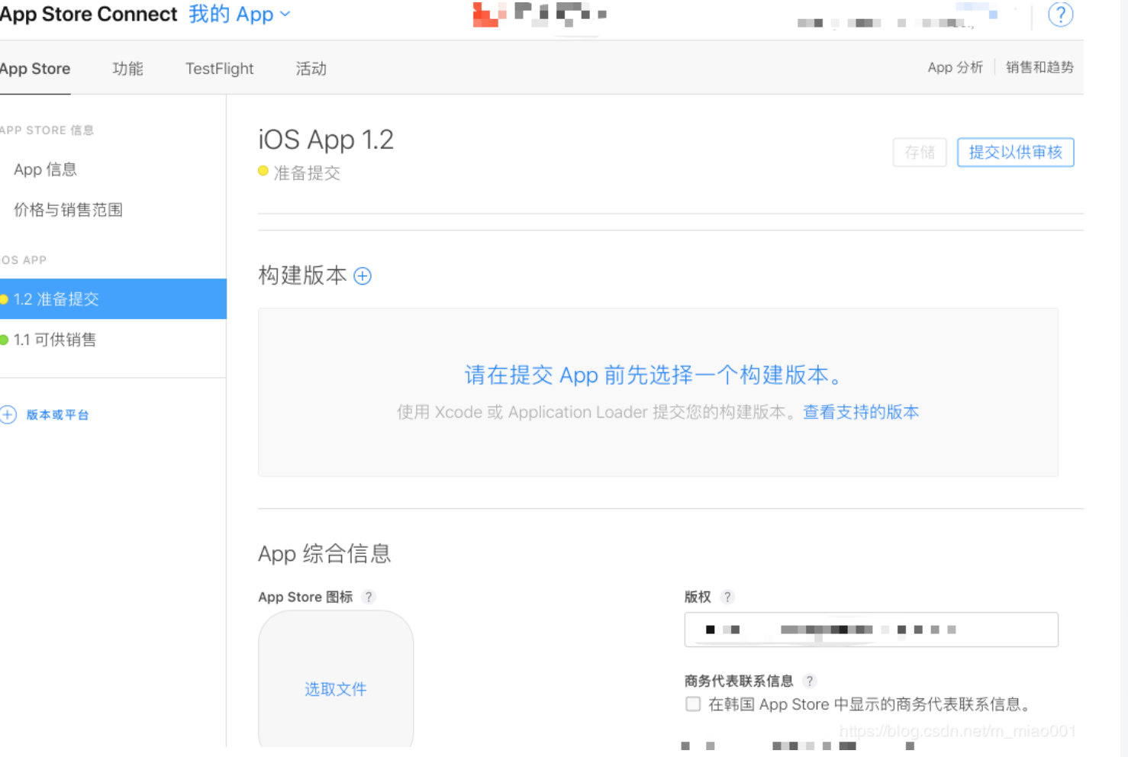Add a build with the plus icon
The width and height of the screenshot is (1128, 757).
(x=363, y=276)
